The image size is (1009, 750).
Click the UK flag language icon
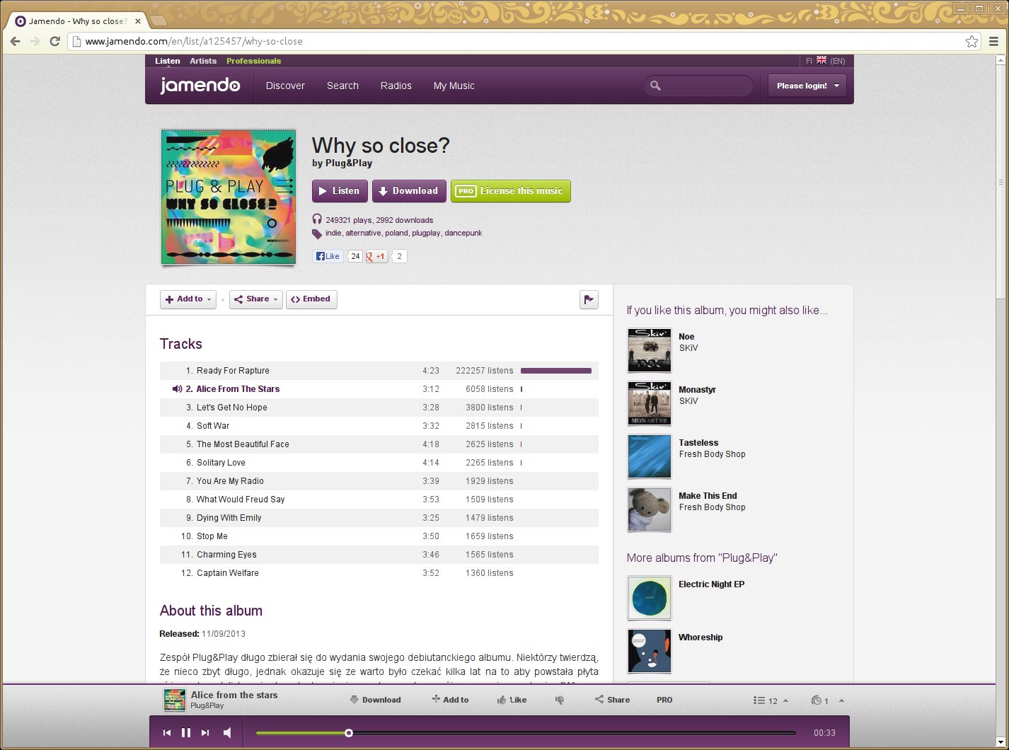tap(821, 60)
